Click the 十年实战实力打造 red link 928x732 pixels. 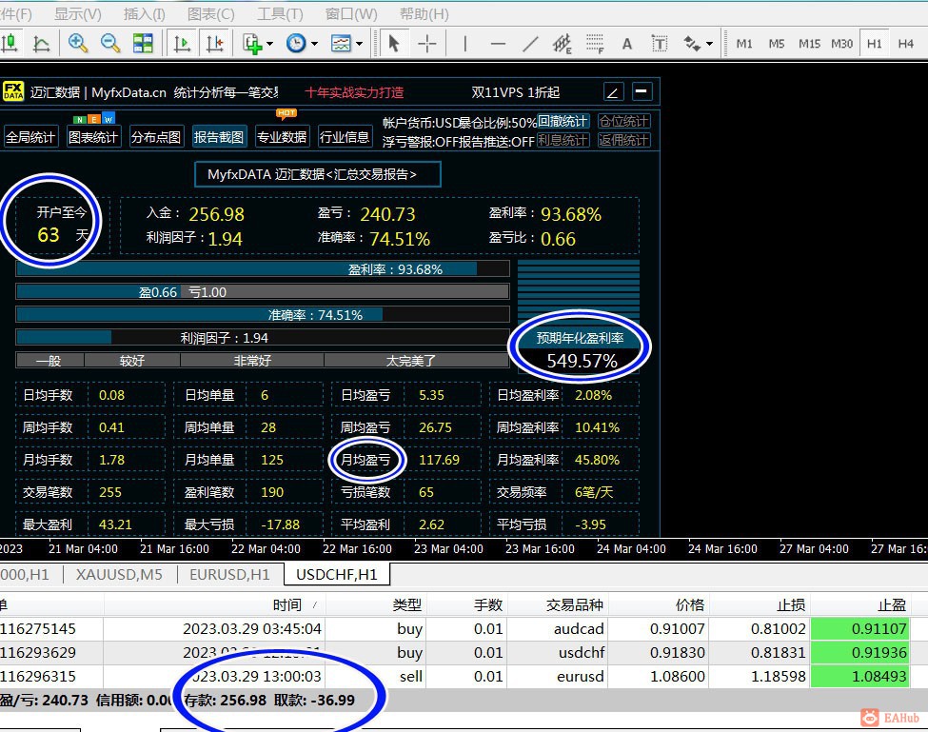click(x=354, y=92)
